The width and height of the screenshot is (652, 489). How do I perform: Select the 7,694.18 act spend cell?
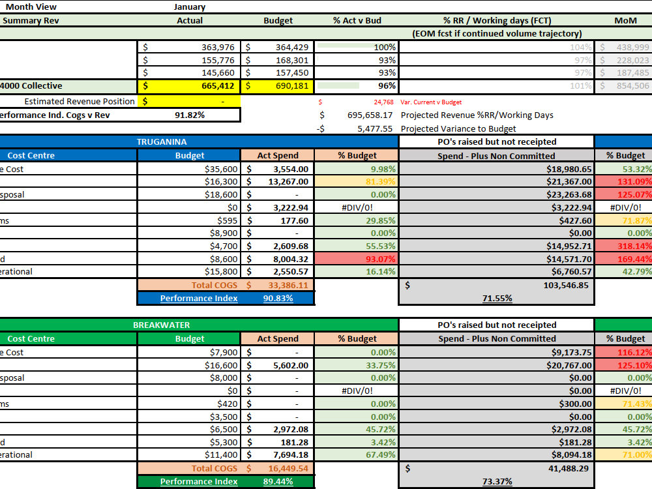coord(278,454)
